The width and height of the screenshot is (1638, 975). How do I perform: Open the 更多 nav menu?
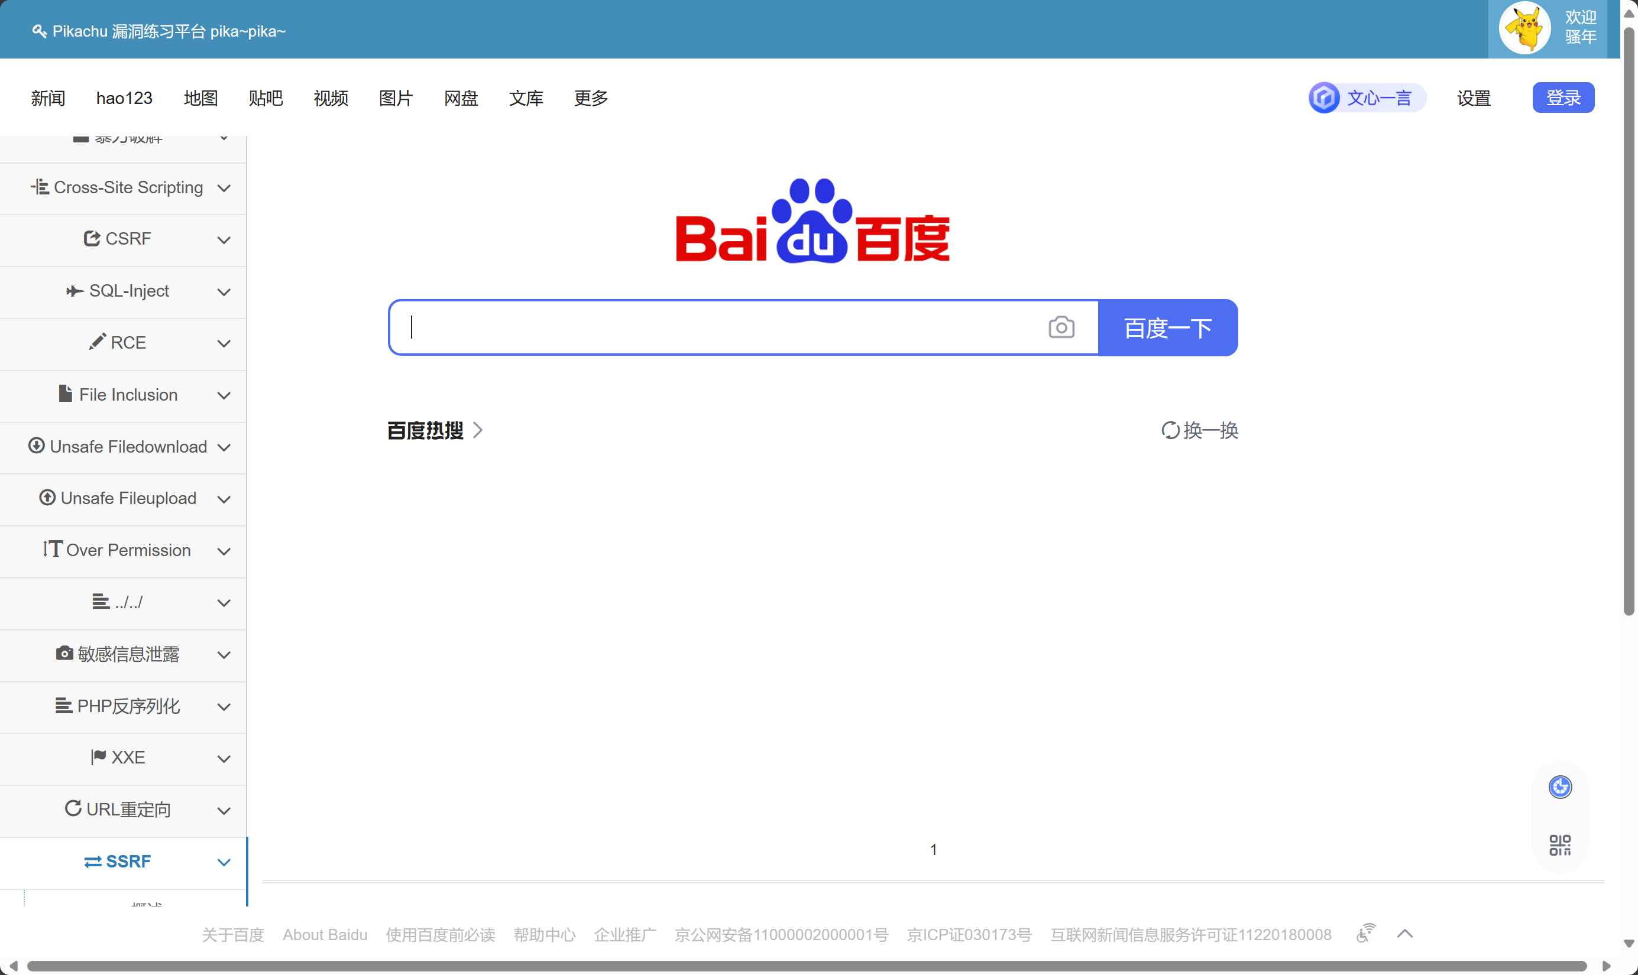[590, 98]
